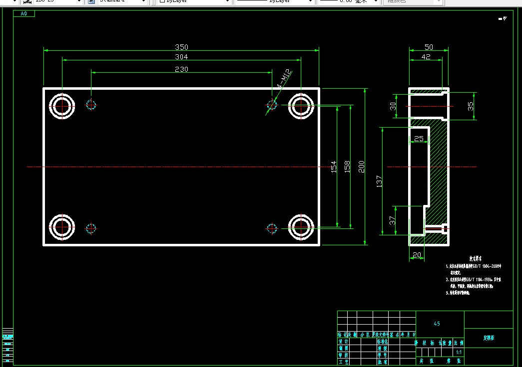522x367 pixels.
Task: Click the text style icon before Standard
Action: click(91, 1)
